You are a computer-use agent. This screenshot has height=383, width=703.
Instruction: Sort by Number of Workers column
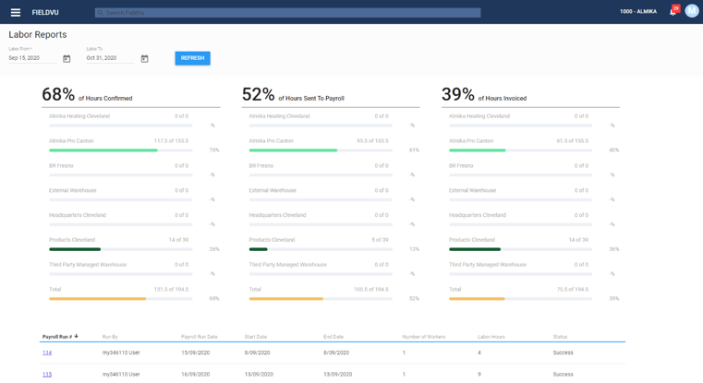[x=424, y=337]
